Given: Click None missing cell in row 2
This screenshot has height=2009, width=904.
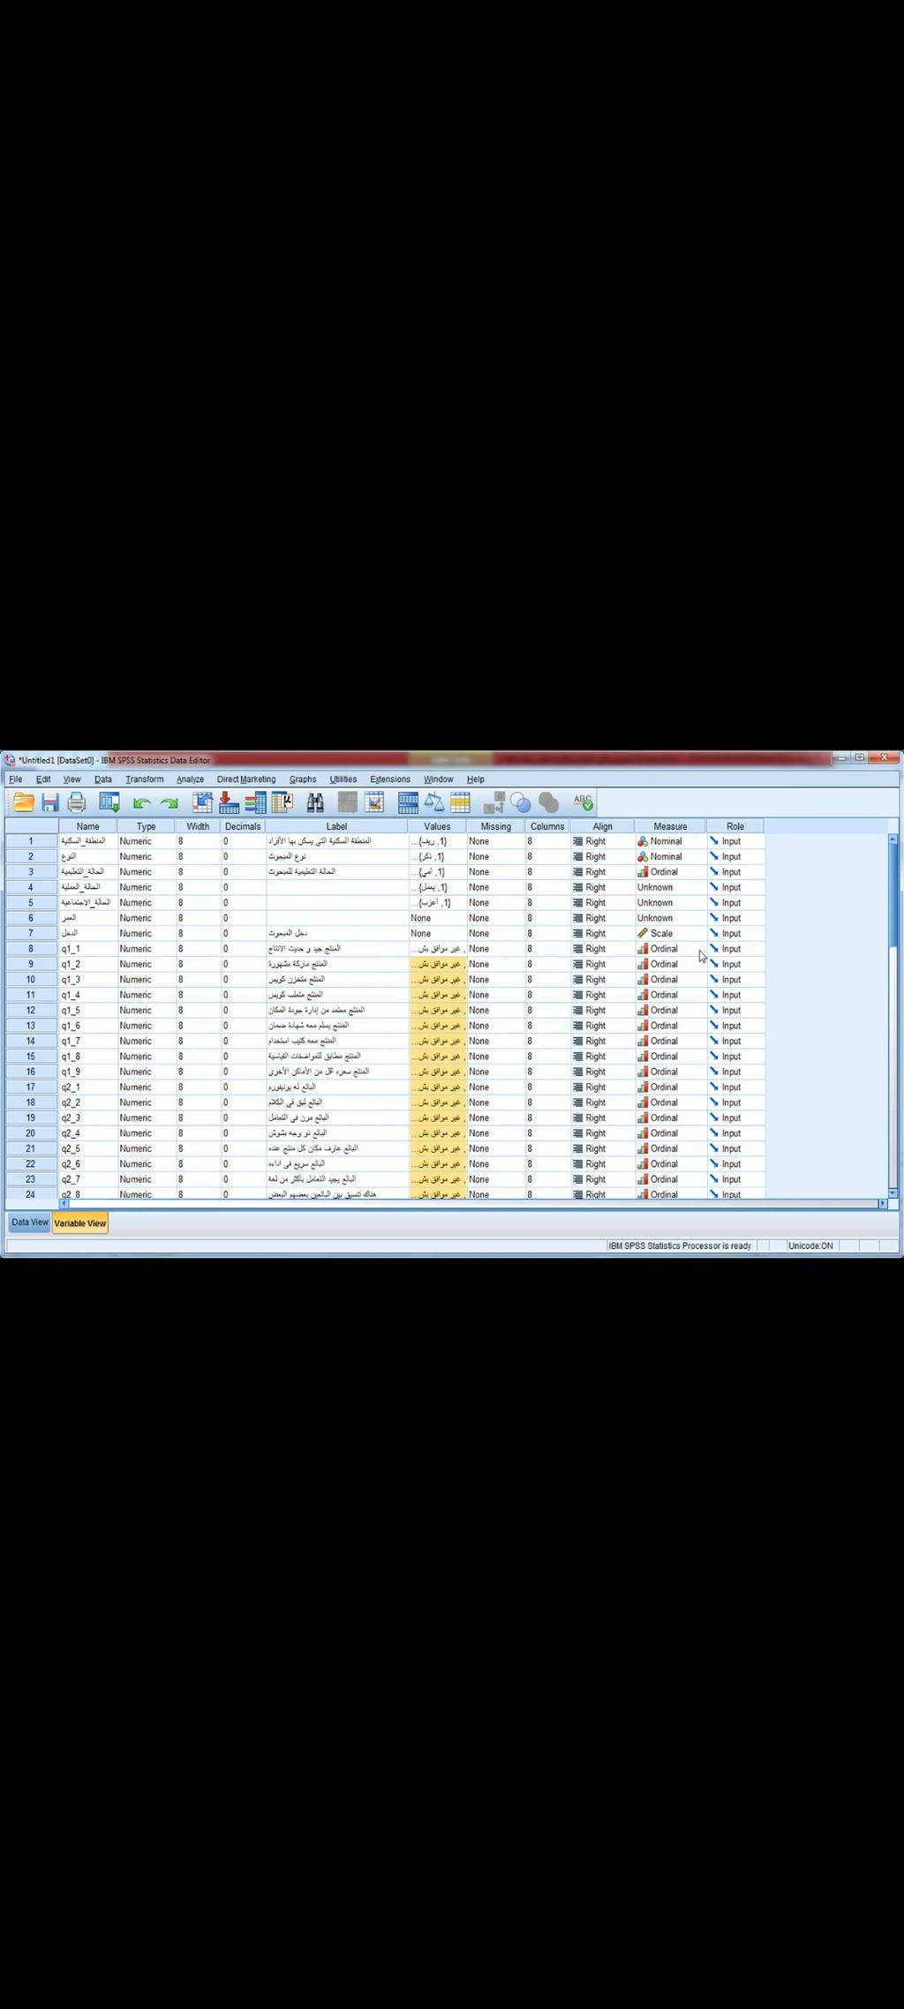Looking at the screenshot, I should point(495,856).
